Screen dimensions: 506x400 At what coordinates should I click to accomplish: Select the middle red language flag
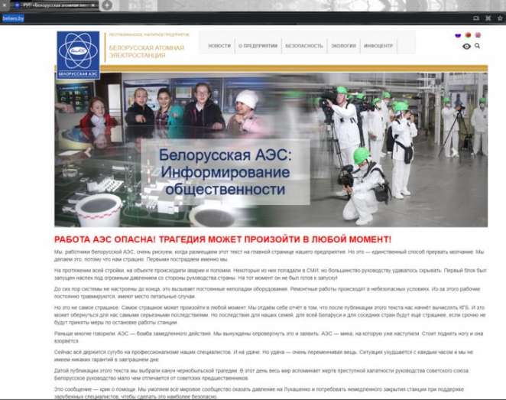468,35
